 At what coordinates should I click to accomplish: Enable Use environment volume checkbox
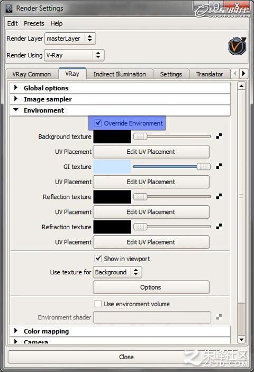click(x=98, y=304)
